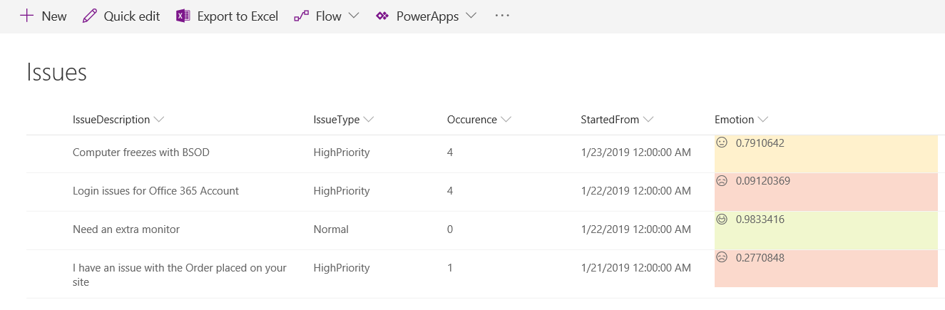The image size is (945, 310).
Task: Open the 'Computer freezes with BSOD' item
Action: point(141,153)
